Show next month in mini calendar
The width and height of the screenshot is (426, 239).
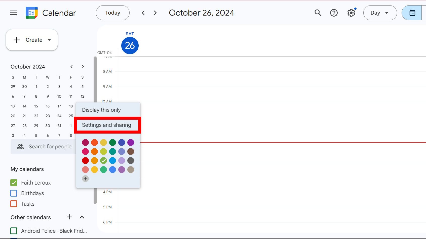click(x=83, y=67)
